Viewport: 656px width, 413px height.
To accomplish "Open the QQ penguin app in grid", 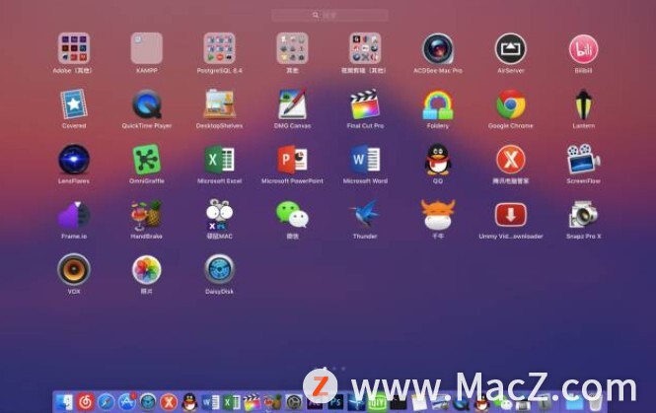I will pos(438,160).
